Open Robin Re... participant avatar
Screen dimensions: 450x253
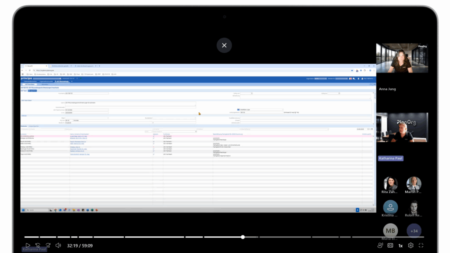pyautogui.click(x=414, y=207)
